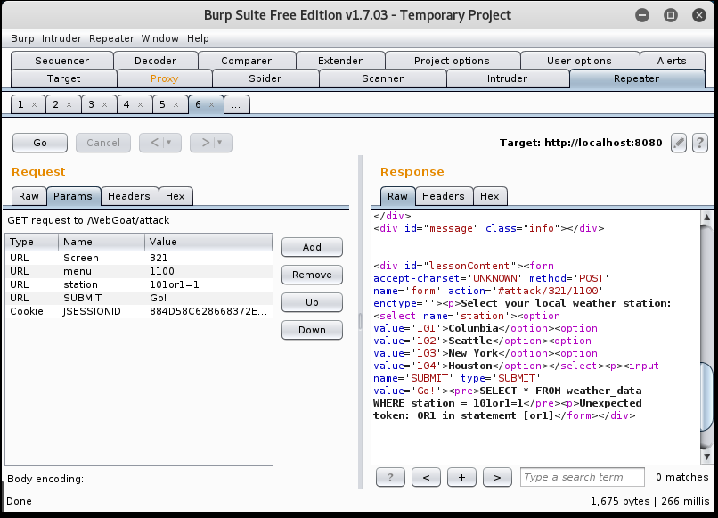718x518 pixels.
Task: Select the JSESSIONID cookie row
Action: (139, 312)
